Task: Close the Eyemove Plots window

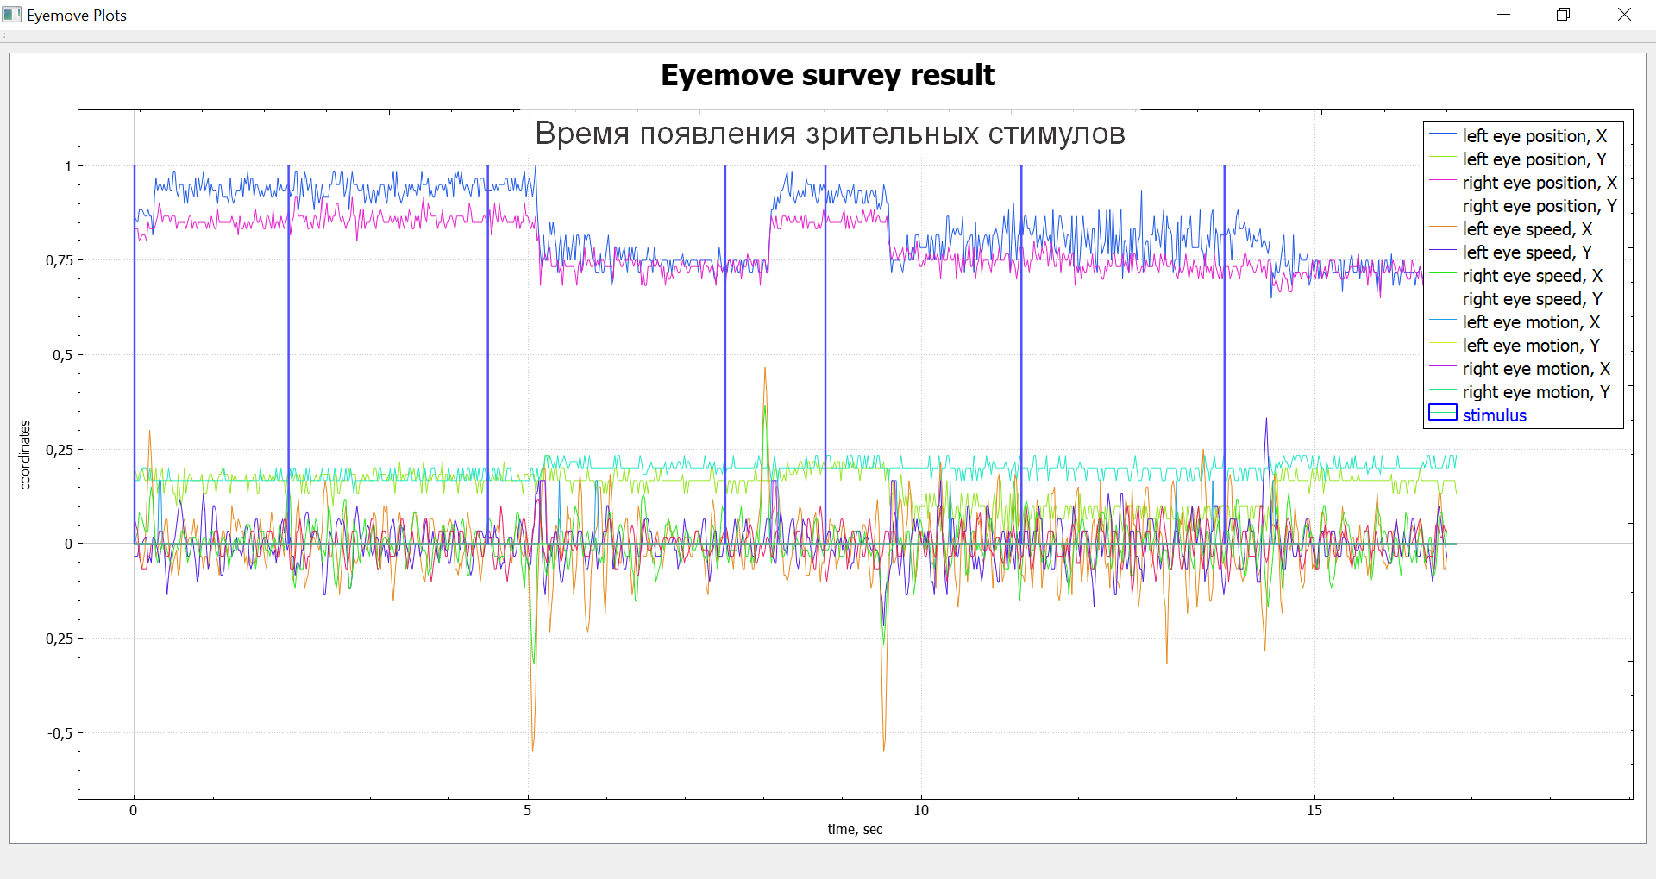Action: pos(1624,15)
